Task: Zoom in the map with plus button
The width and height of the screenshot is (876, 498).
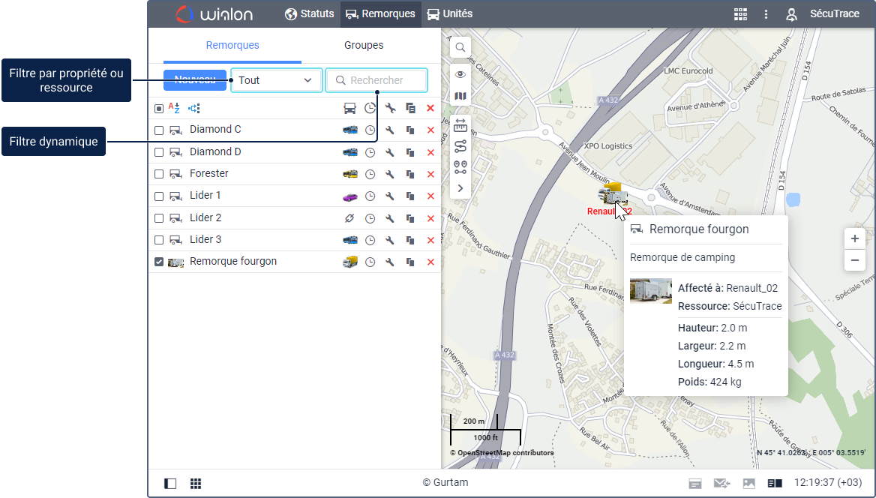Action: (854, 238)
